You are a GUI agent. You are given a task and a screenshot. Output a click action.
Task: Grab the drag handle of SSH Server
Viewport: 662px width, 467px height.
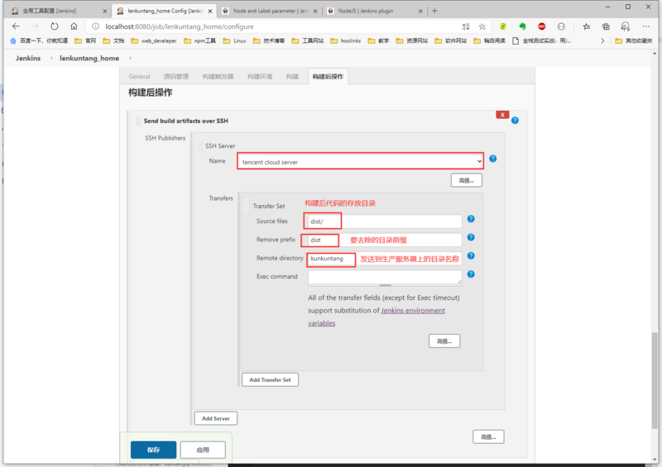[x=200, y=145]
